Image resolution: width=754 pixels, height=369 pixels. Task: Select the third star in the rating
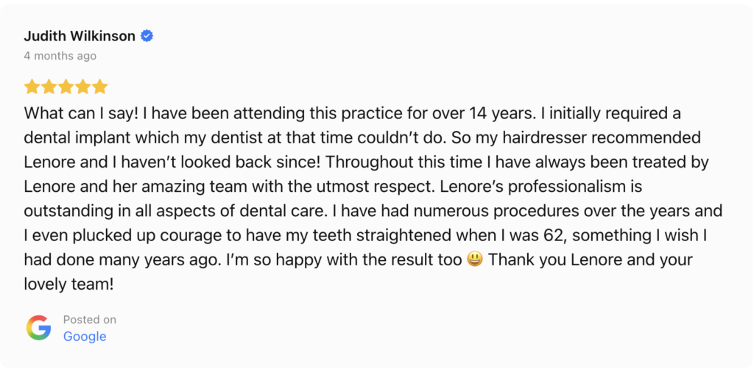click(66, 87)
